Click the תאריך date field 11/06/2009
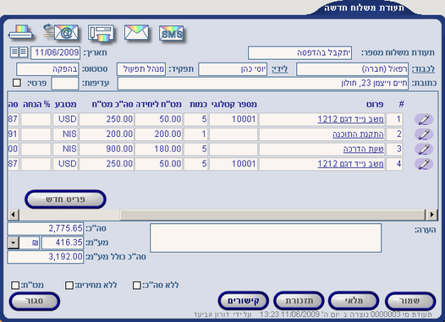The height and width of the screenshot is (322, 445). 56,52
